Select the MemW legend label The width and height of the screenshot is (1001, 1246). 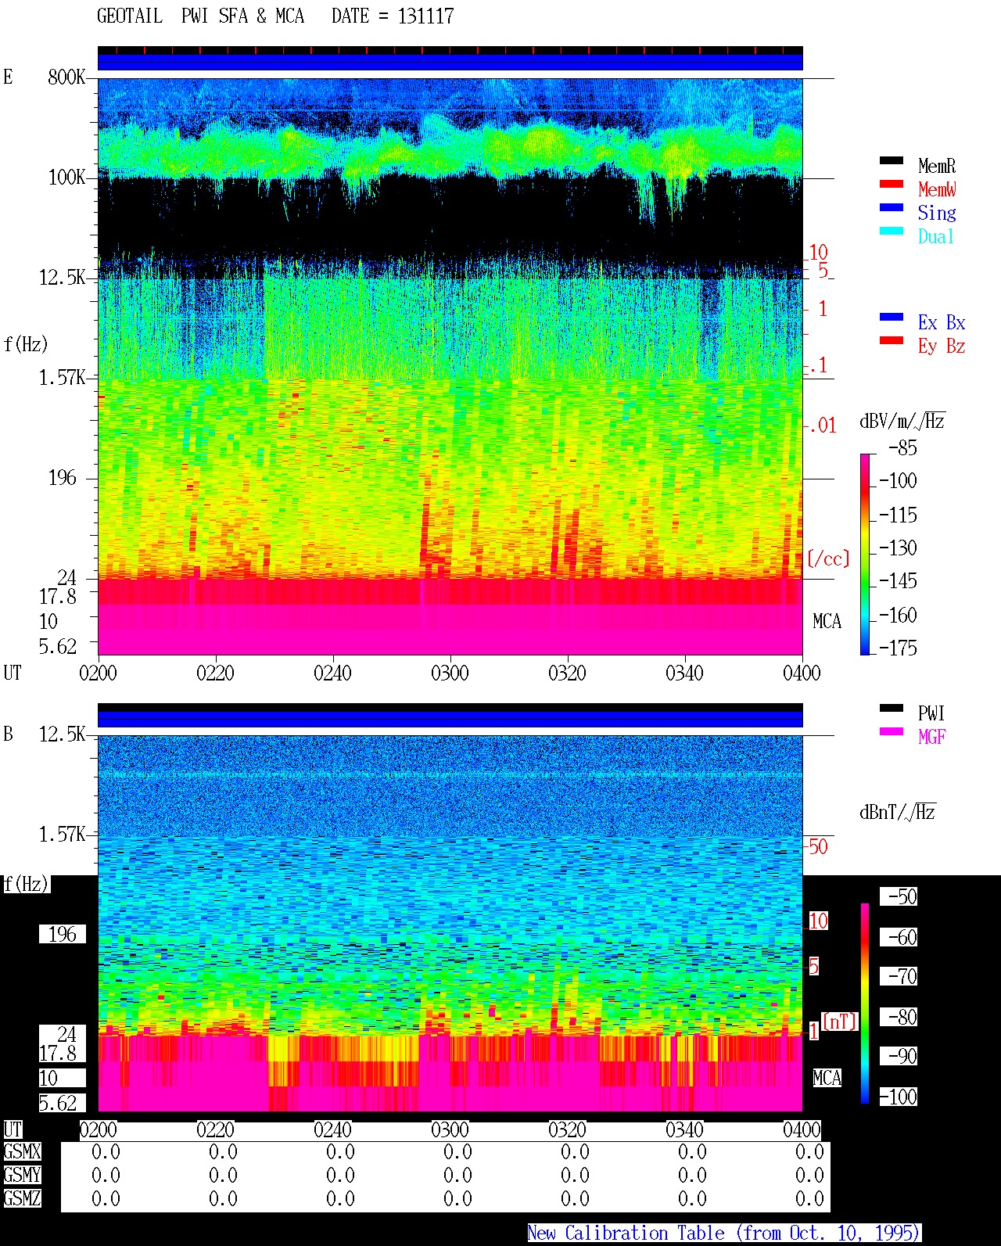coord(937,189)
